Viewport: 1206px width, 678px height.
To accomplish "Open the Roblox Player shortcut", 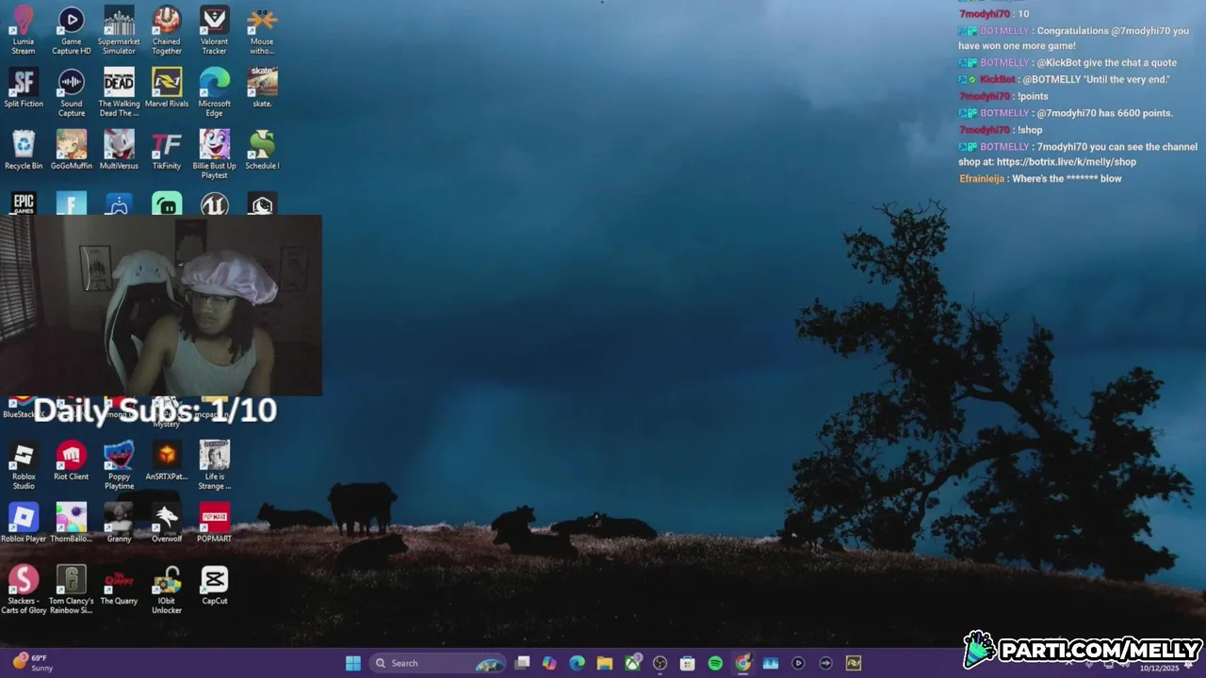I will pos(24,523).
